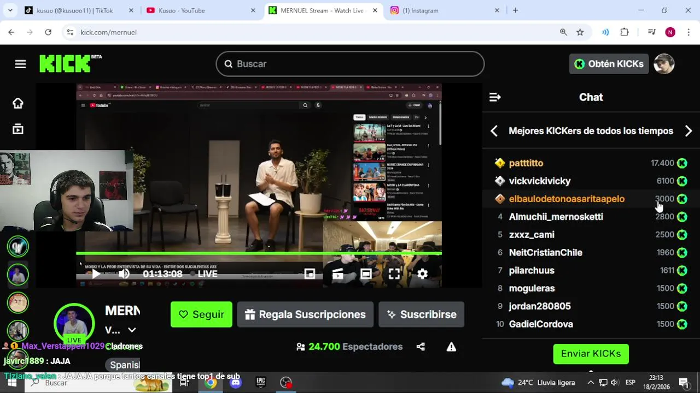Viewport: 700px width, 393px height.
Task: Open Discord from the taskbar
Action: point(236,383)
